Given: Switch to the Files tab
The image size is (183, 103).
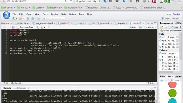Looking at the screenshot, I should pyautogui.click(x=162, y=76).
